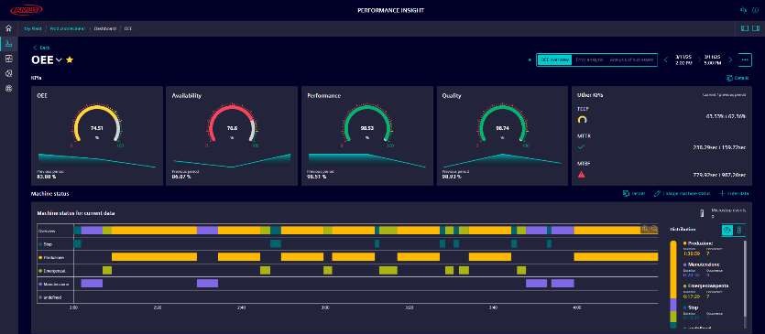Open the chart monitor sidebar icon
Image resolution: width=765 pixels, height=334 pixels.
[x=8, y=59]
